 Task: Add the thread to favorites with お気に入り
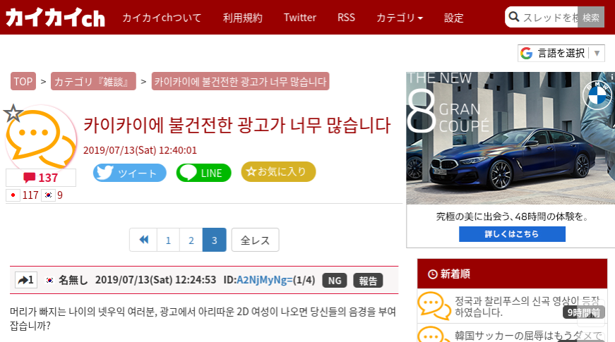tap(278, 171)
